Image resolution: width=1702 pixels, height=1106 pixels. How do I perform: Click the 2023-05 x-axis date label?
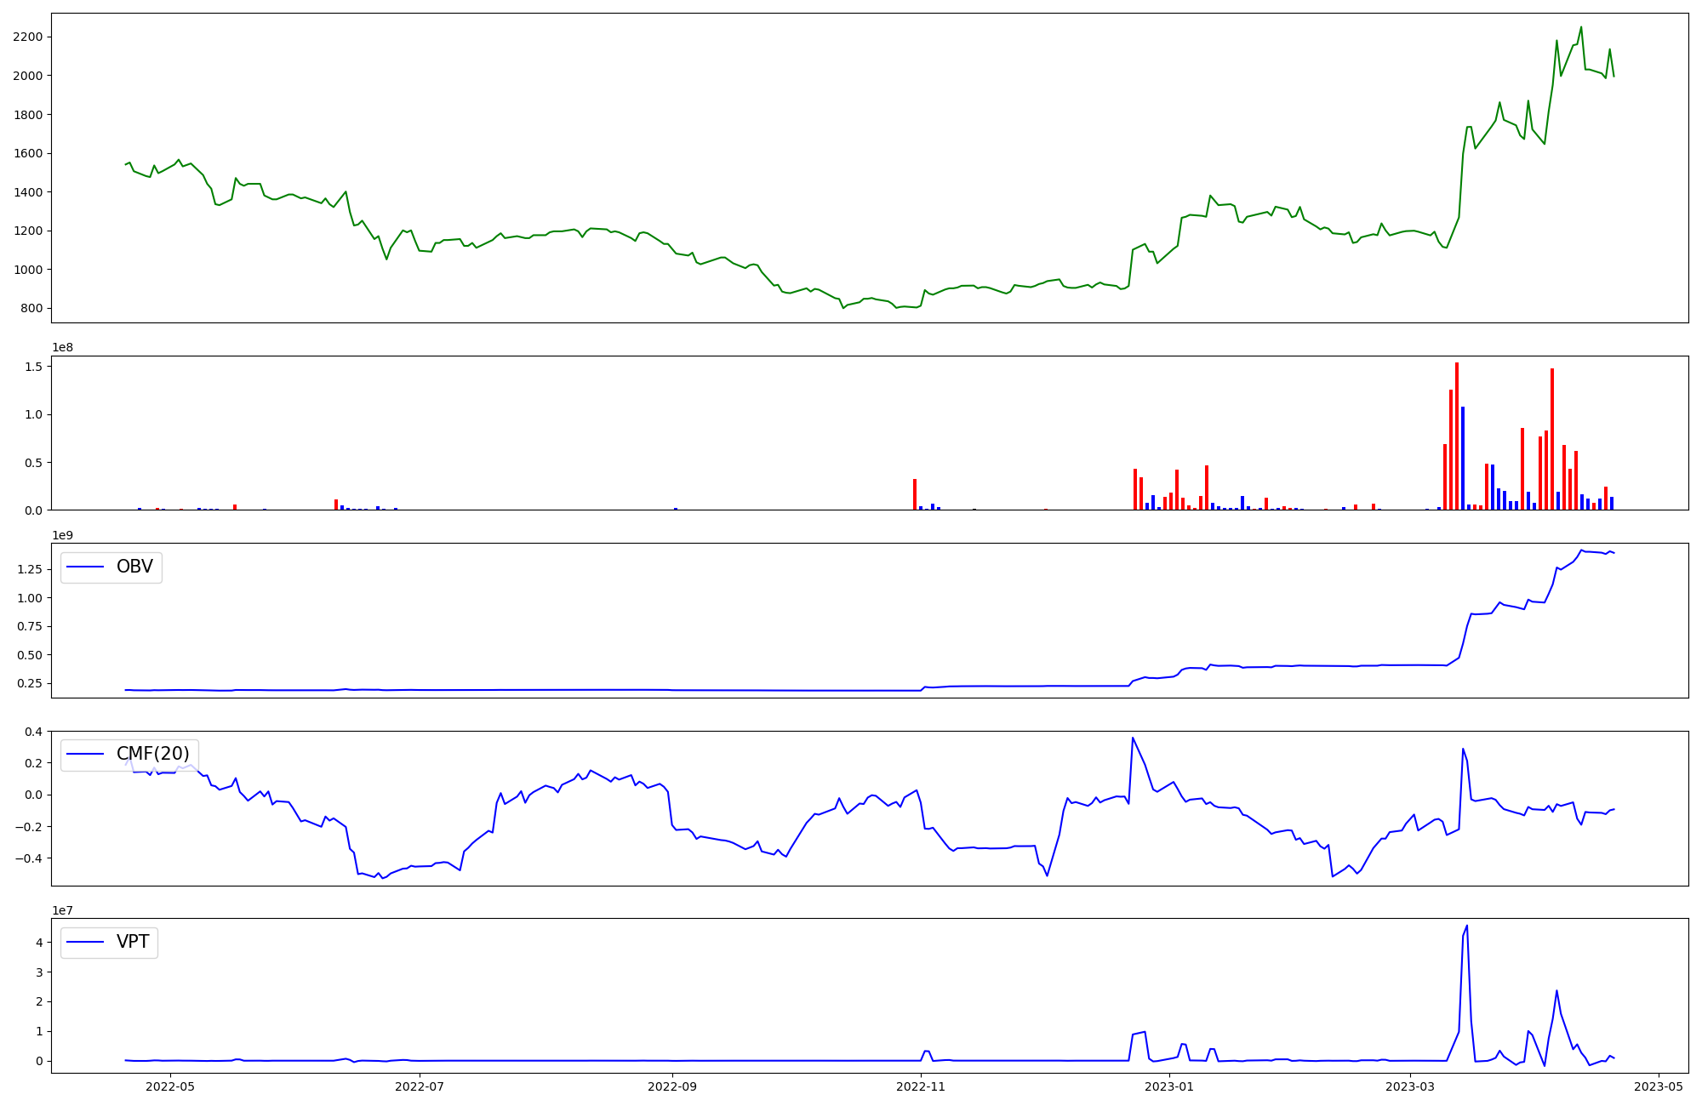(1659, 1086)
